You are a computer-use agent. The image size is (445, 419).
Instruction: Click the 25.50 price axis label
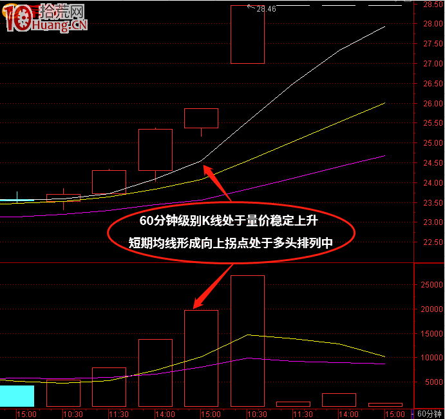[x=433, y=123]
